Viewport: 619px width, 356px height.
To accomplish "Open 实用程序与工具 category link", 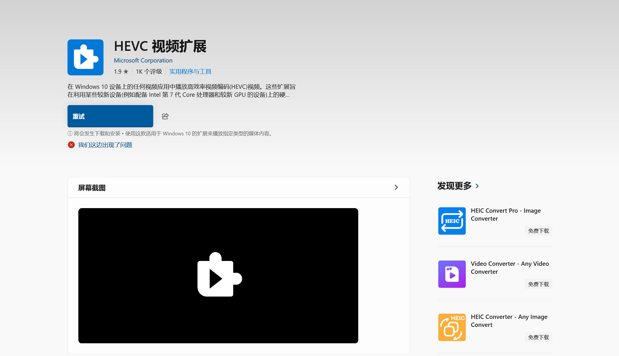I will pyautogui.click(x=190, y=72).
